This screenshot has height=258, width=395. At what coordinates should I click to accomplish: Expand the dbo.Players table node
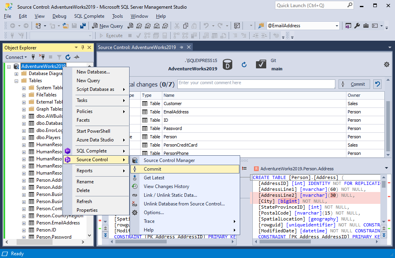(x=24, y=138)
